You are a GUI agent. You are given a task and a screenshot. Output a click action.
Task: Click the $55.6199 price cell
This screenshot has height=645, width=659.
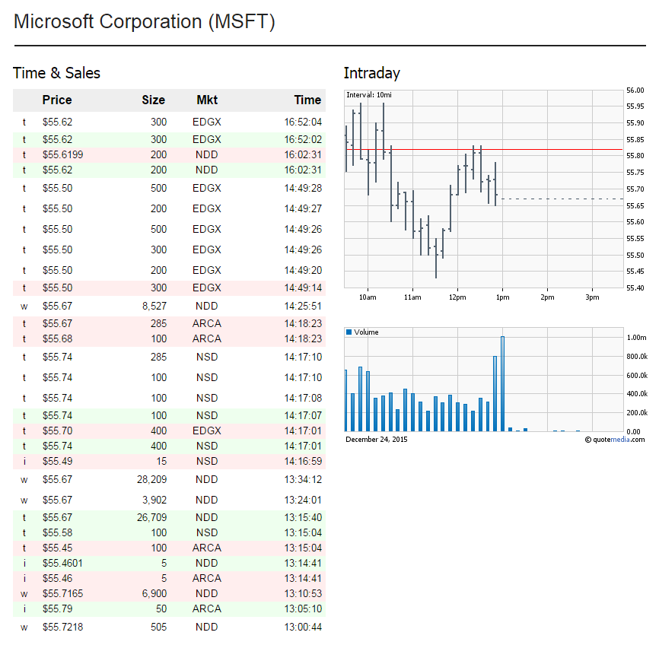click(62, 154)
